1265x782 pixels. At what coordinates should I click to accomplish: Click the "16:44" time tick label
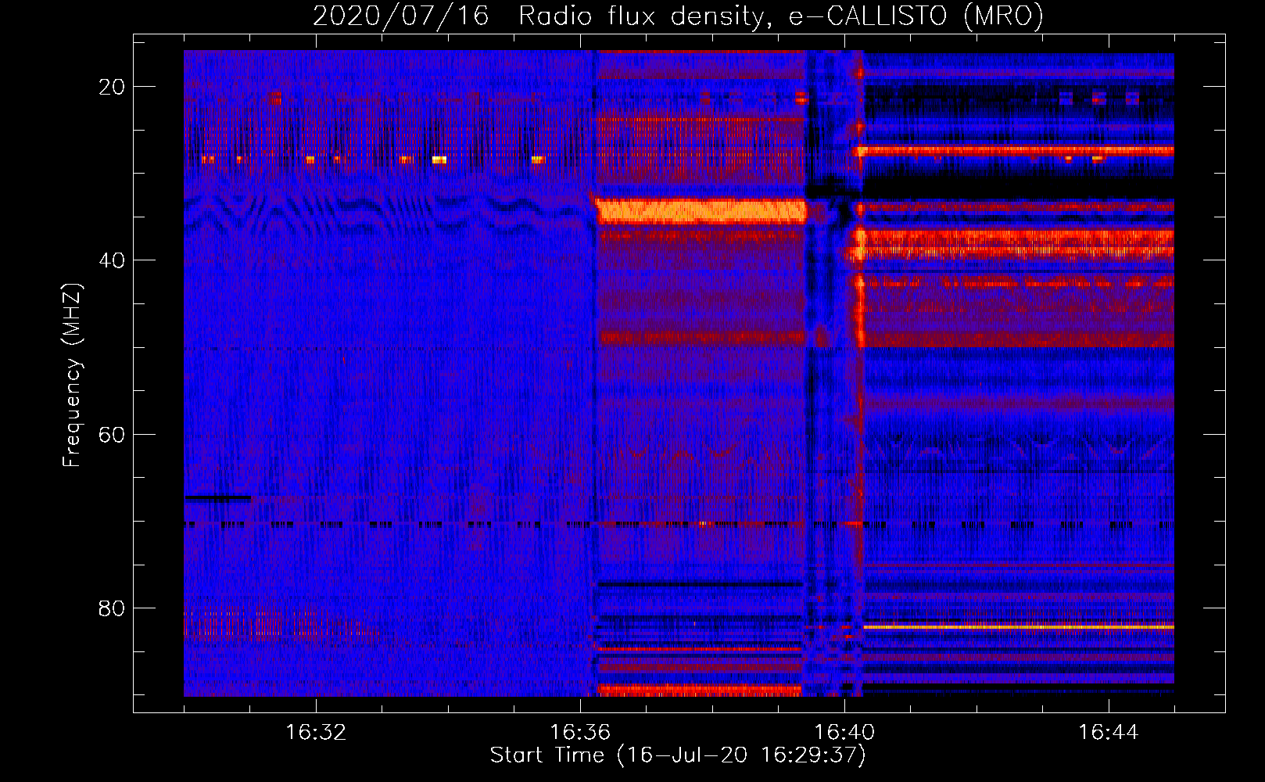click(1109, 733)
